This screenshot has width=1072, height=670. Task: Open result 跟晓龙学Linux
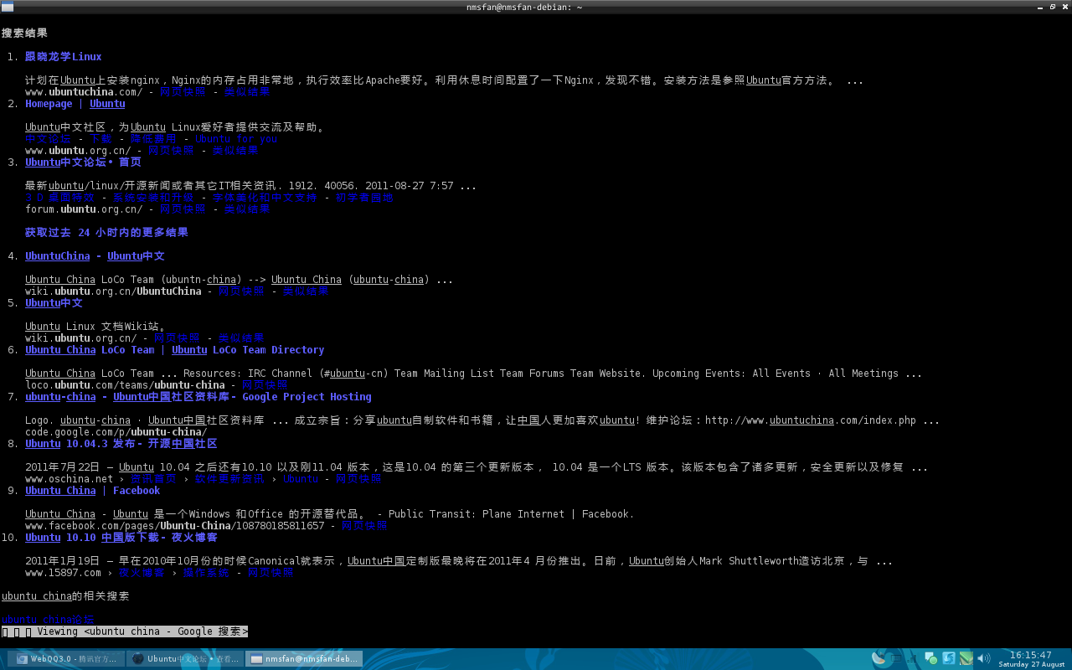coord(63,57)
